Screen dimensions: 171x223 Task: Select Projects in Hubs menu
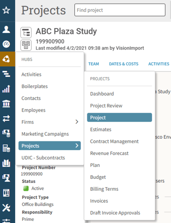point(50,146)
